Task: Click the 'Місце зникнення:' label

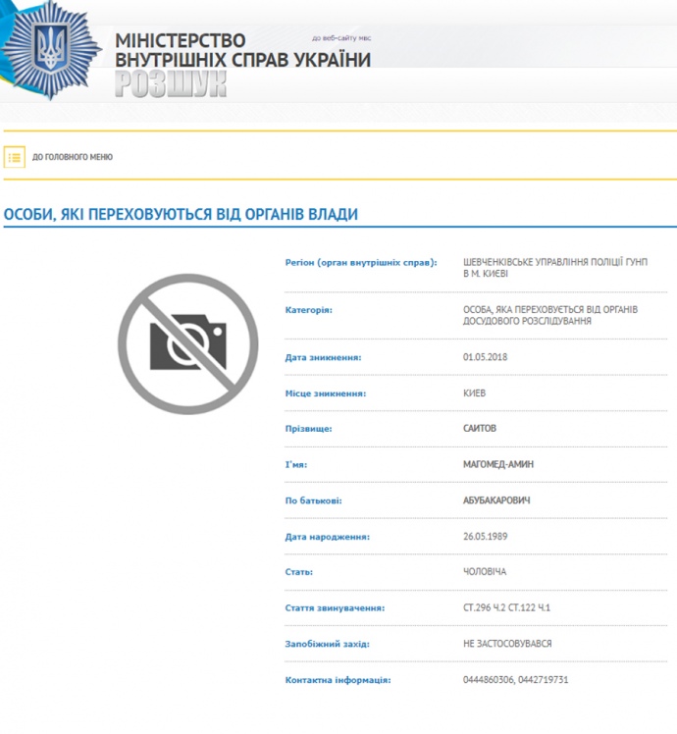Action: [x=326, y=393]
